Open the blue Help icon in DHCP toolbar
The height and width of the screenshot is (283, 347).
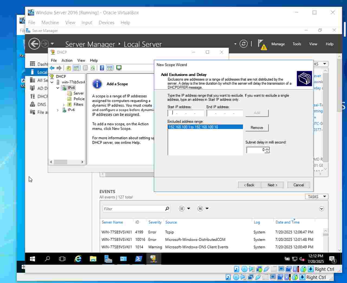(x=102, y=68)
